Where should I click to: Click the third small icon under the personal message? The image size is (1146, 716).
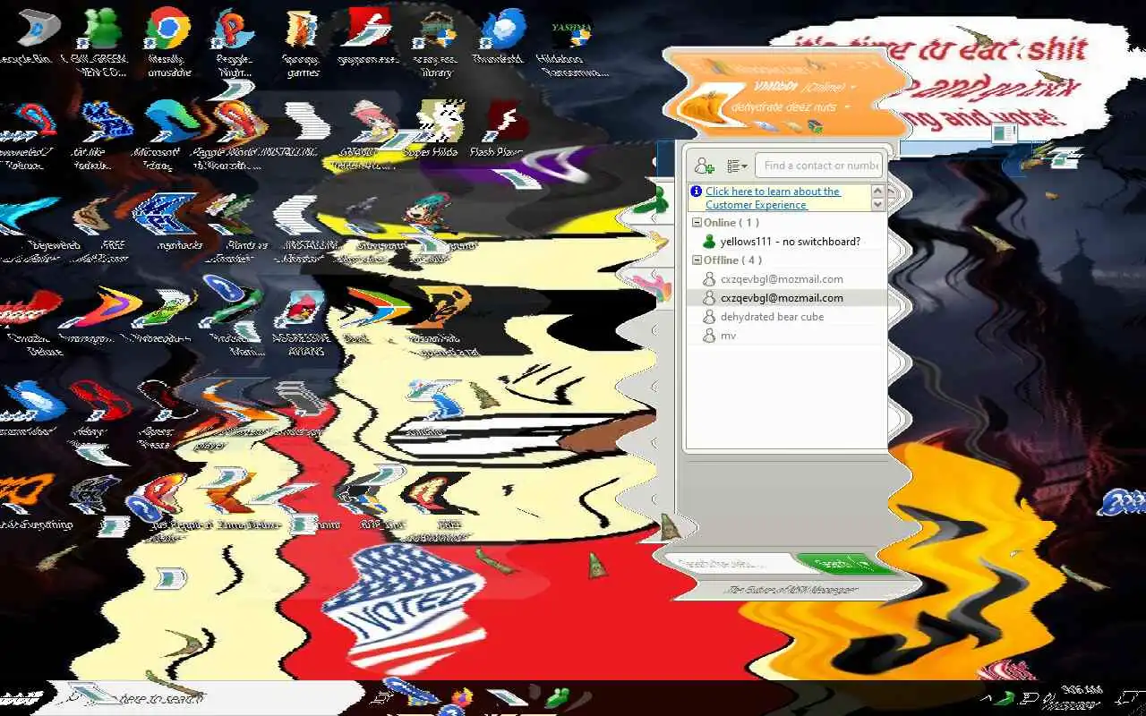[815, 126]
